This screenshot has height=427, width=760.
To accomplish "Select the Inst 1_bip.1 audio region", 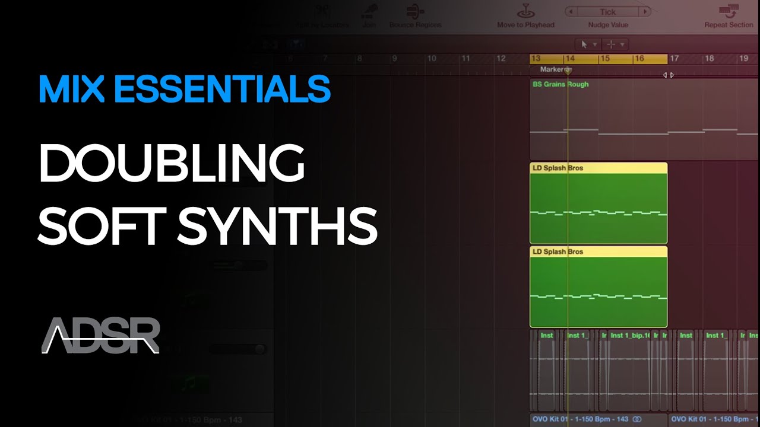I will (x=629, y=371).
